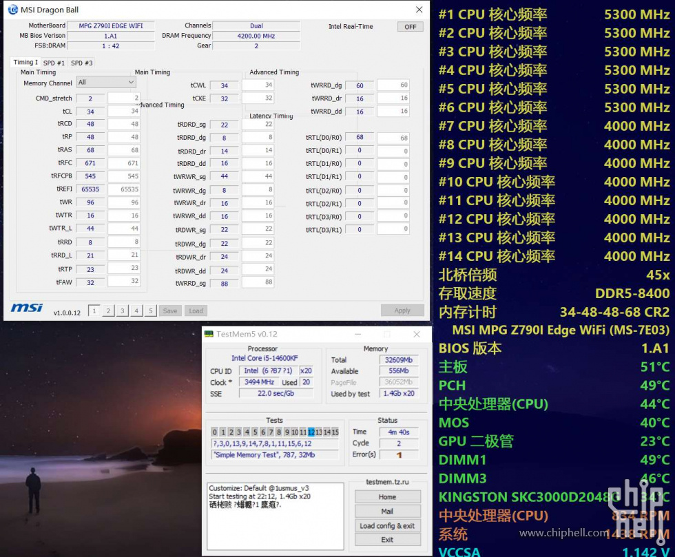Click the Exit button in TestMem5
The image size is (675, 557).
387,540
